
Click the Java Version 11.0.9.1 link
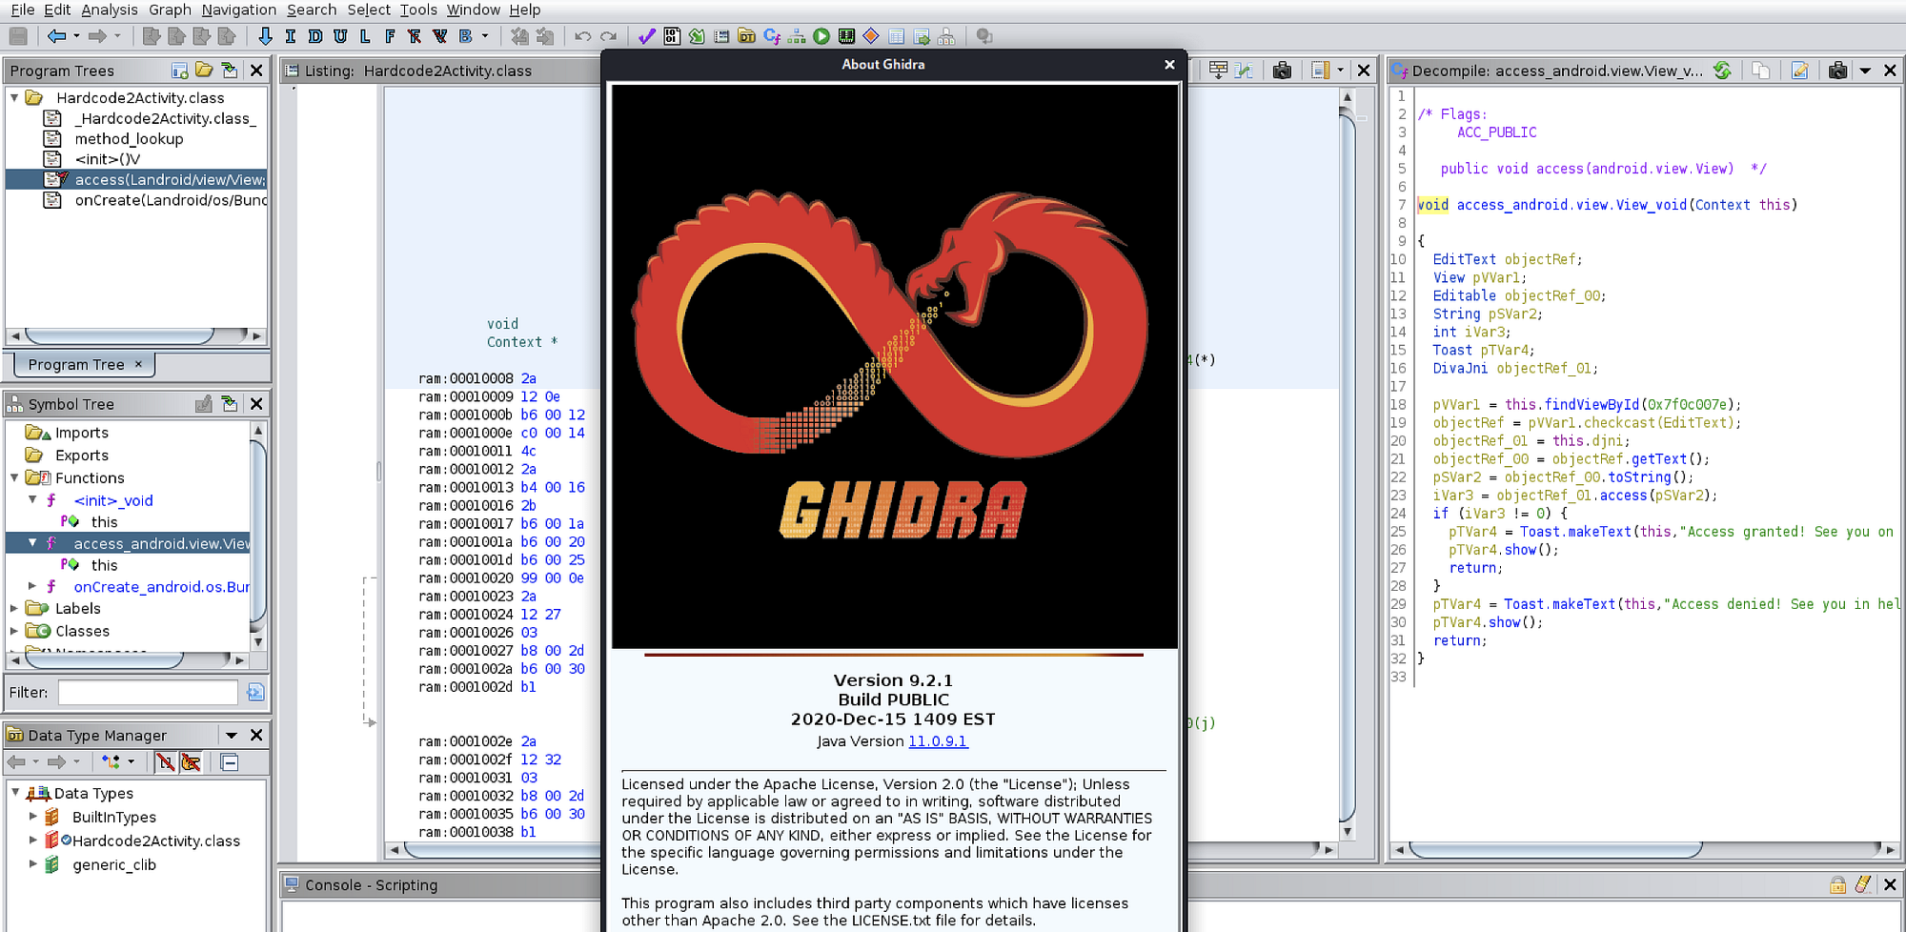(x=938, y=740)
